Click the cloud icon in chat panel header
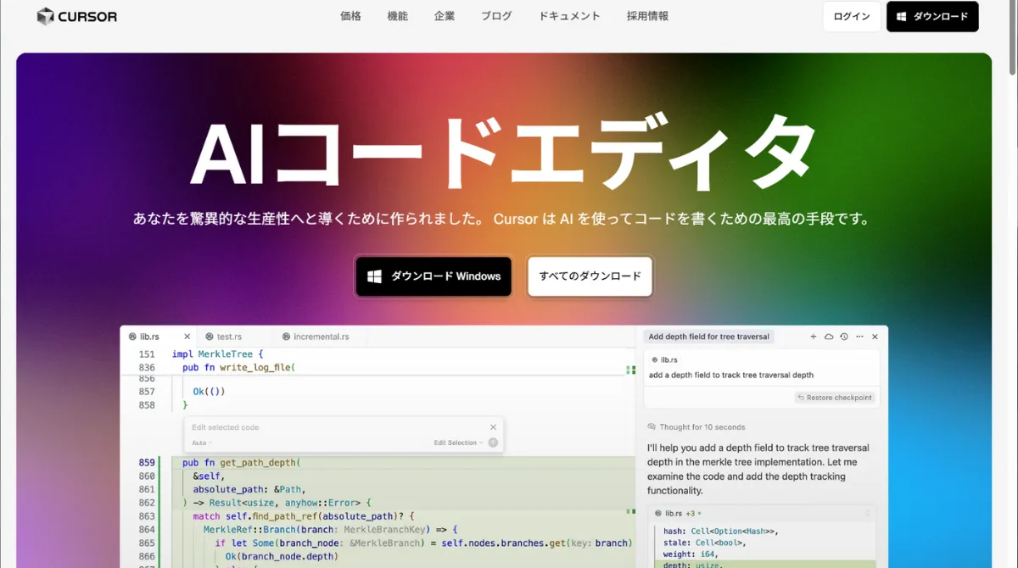Image resolution: width=1018 pixels, height=568 pixels. 829,337
